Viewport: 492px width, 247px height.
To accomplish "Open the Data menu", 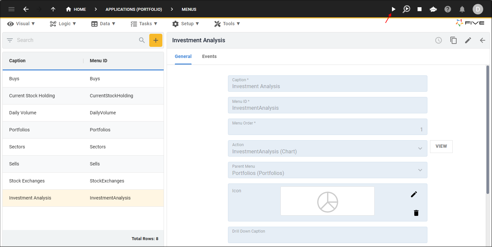I will pos(103,24).
